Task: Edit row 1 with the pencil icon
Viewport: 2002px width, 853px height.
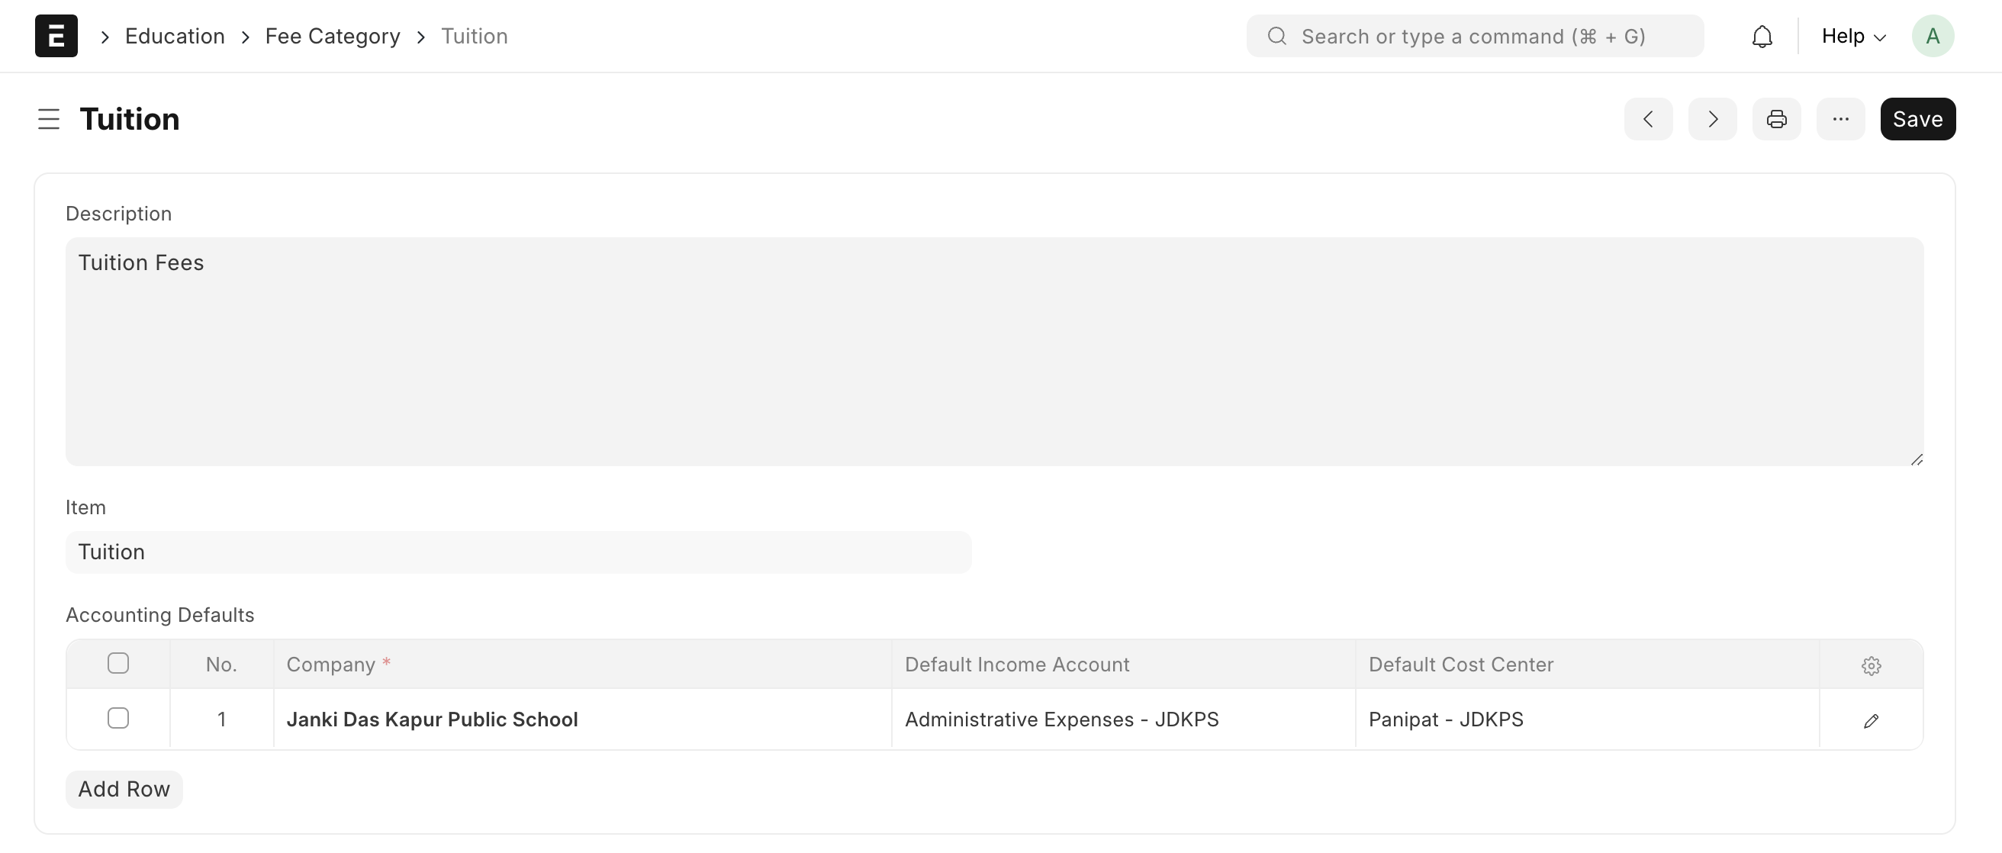Action: (1871, 721)
